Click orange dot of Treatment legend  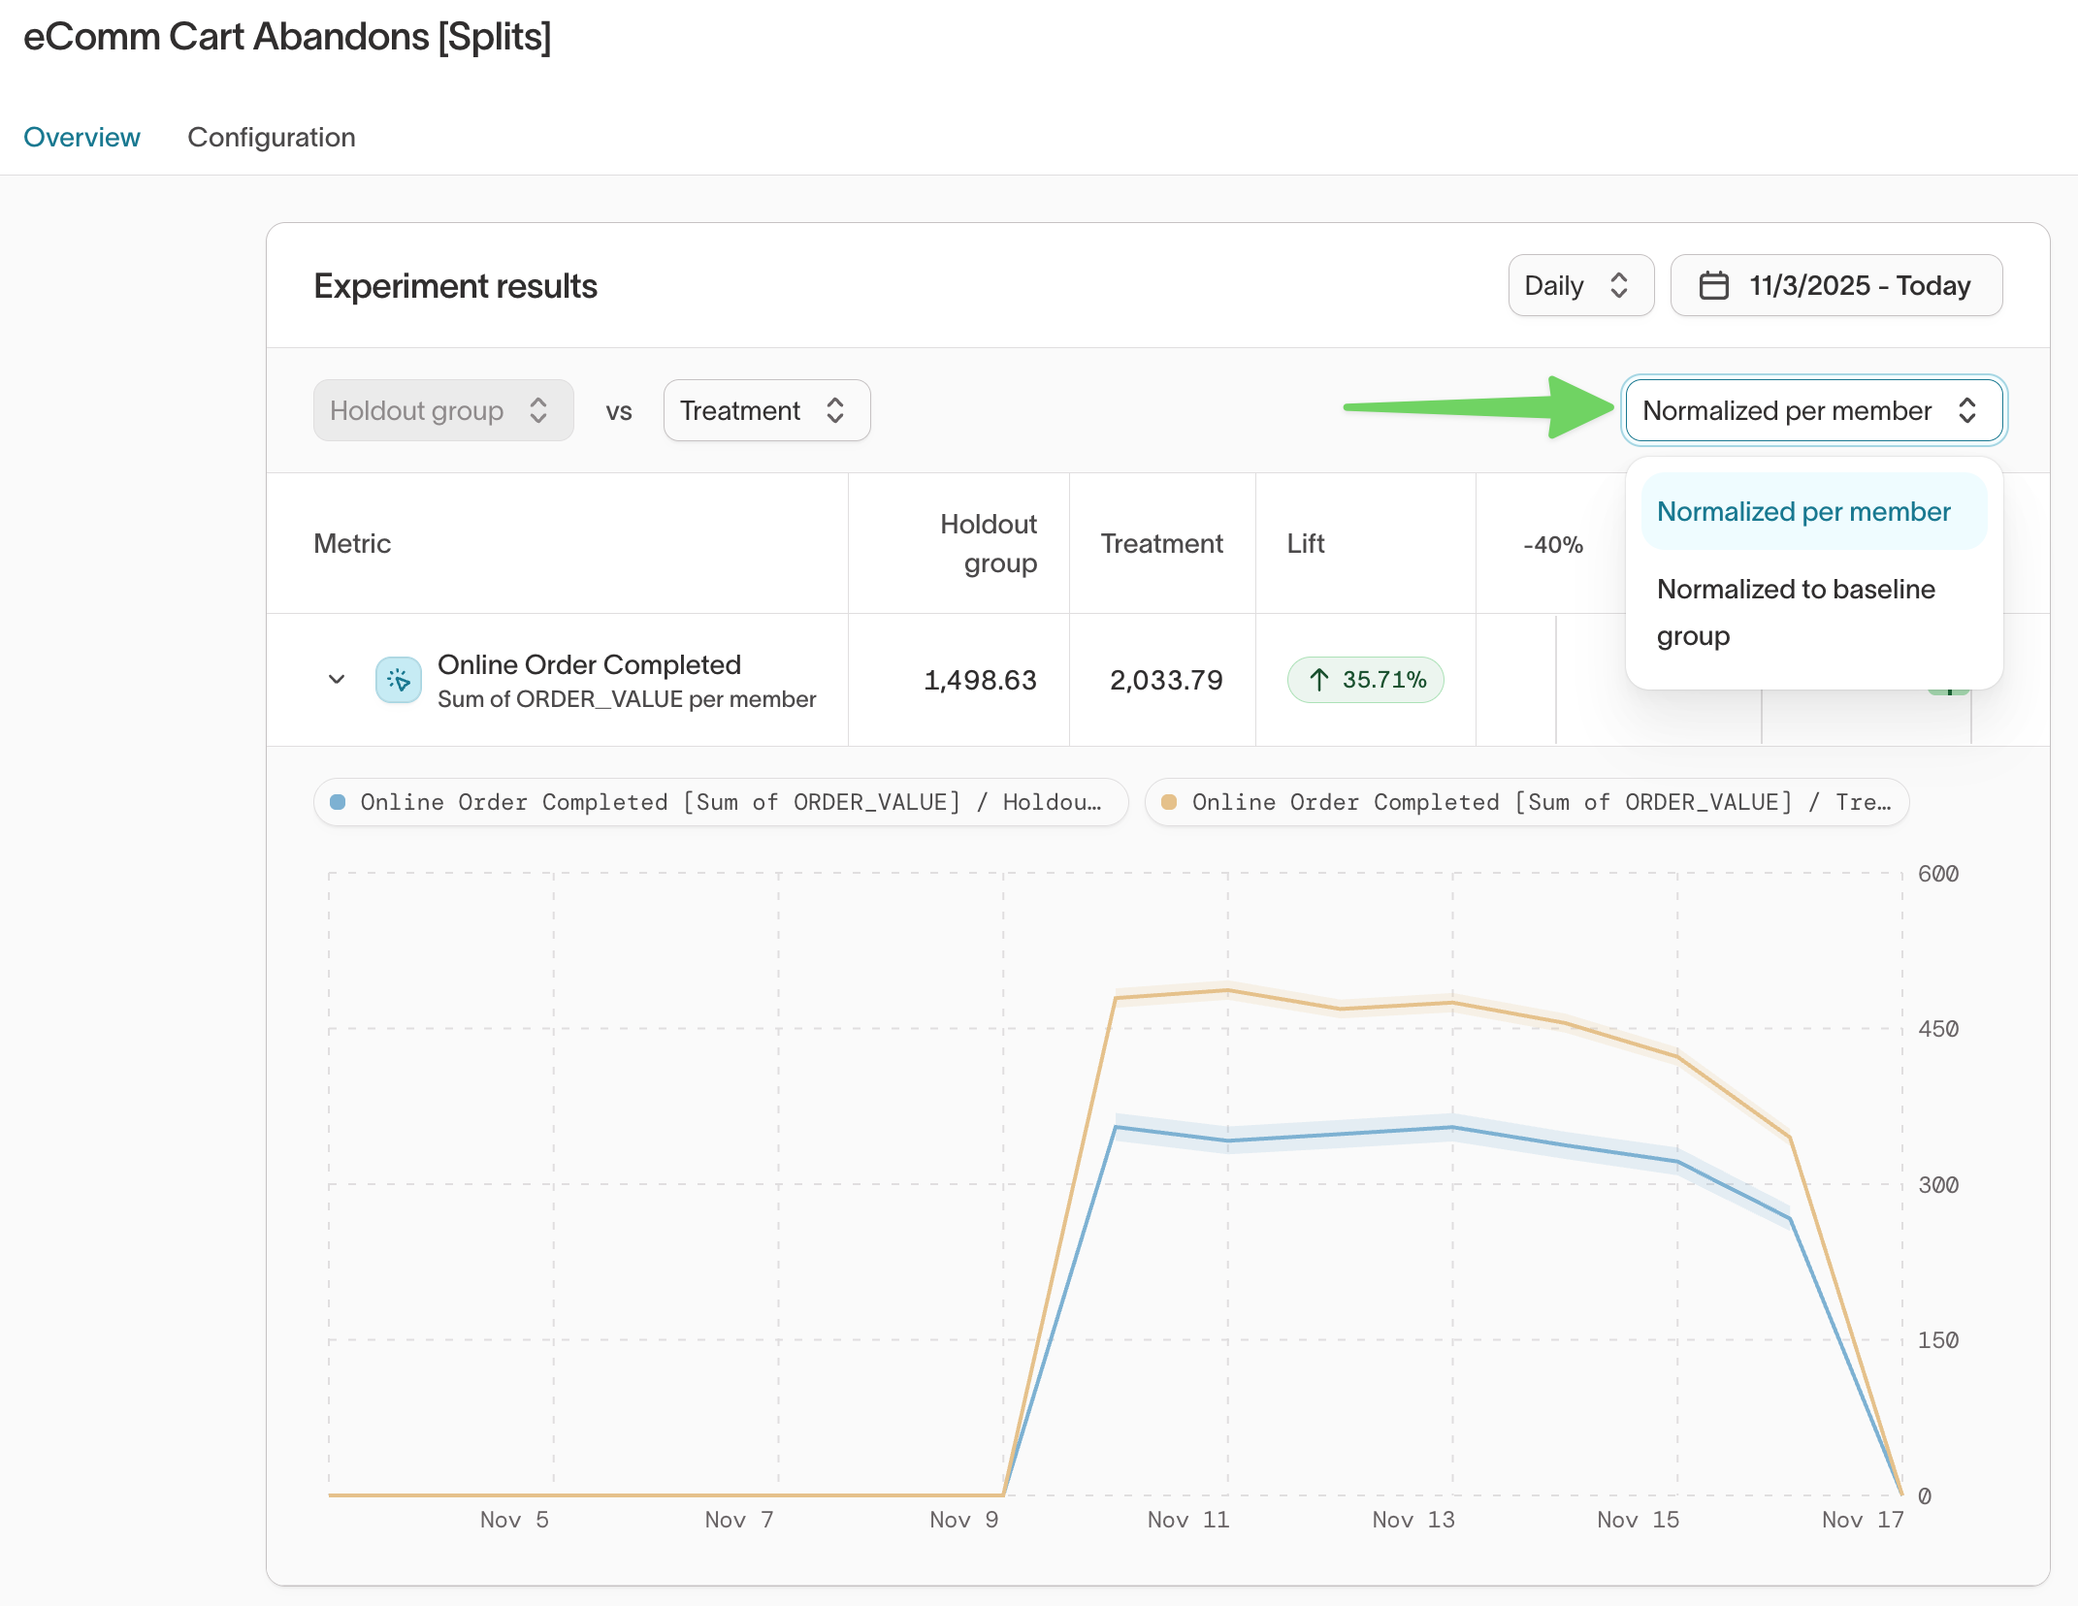[1169, 802]
